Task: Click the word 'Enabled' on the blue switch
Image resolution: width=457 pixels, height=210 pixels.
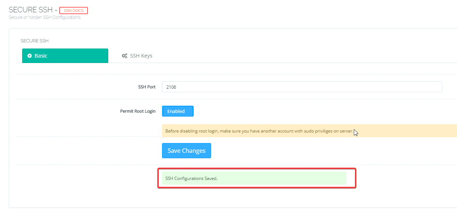Action: 176,111
